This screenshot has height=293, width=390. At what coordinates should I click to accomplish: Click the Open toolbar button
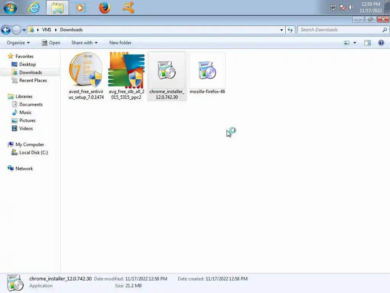[51, 43]
